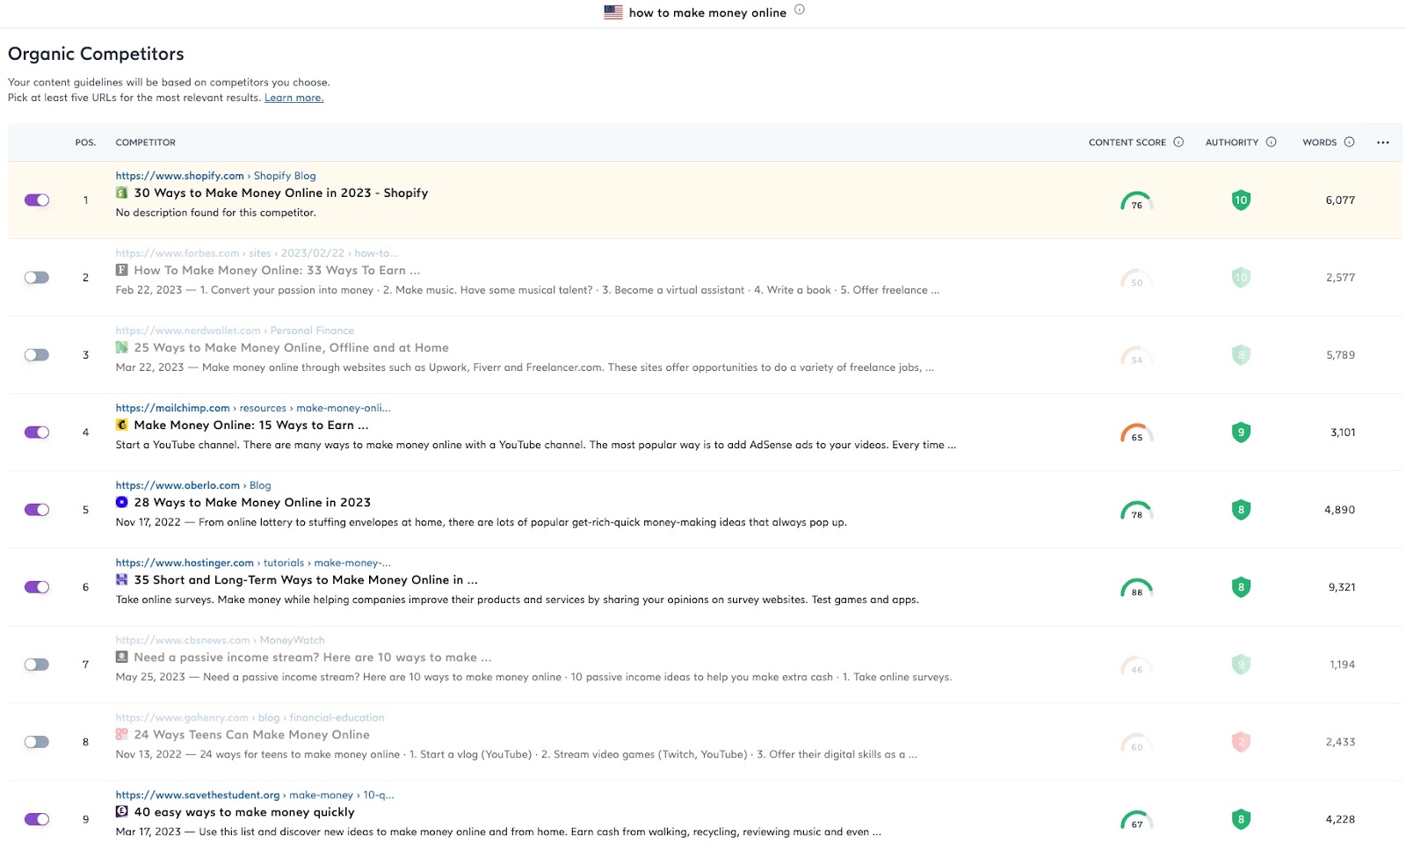Open the shopify.com URL link
The width and height of the screenshot is (1406, 843).
point(215,176)
